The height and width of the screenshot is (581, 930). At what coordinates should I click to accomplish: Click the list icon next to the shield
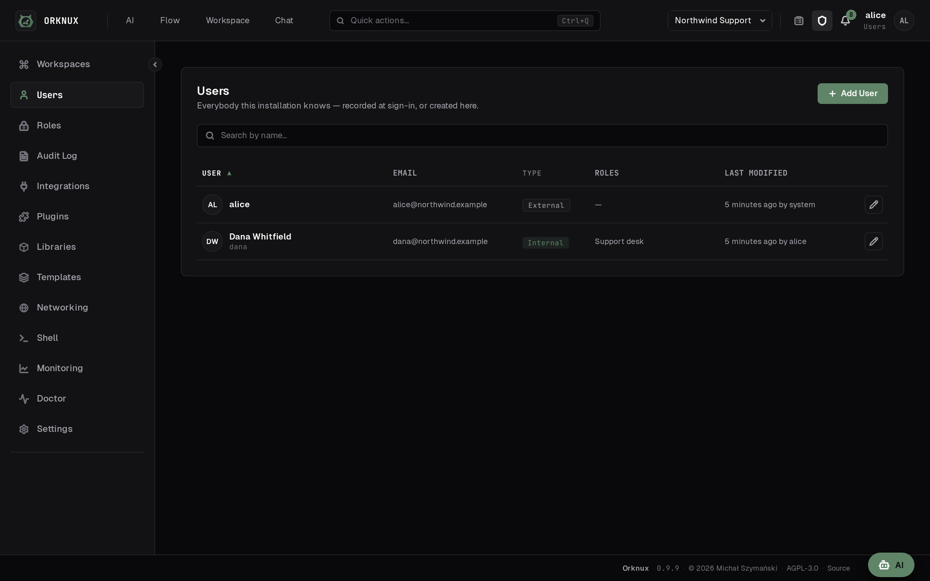coord(799,20)
